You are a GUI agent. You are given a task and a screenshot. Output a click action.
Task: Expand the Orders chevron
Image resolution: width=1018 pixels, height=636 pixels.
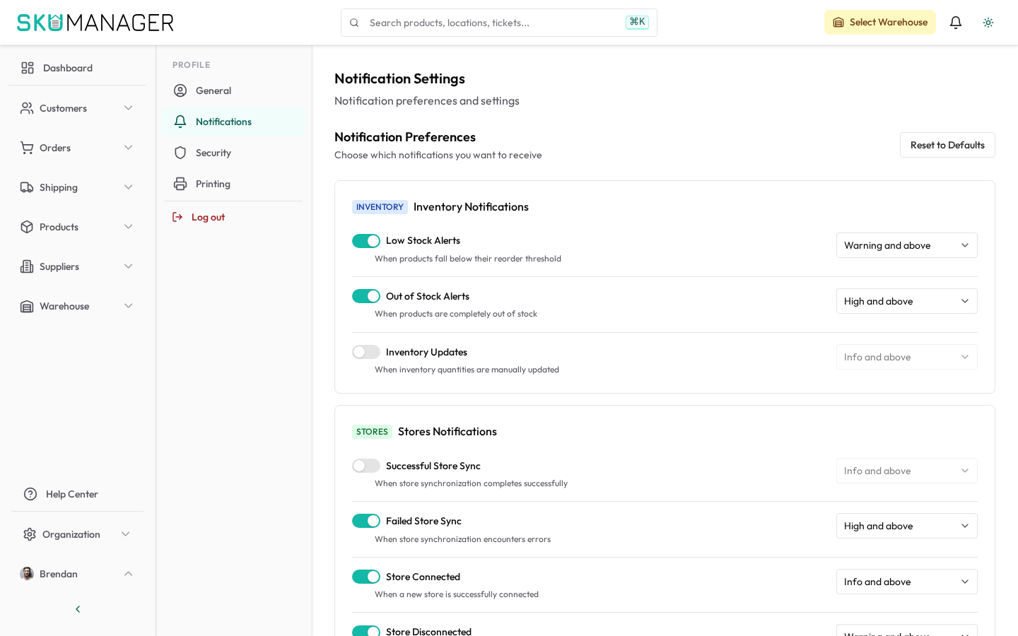(x=129, y=148)
